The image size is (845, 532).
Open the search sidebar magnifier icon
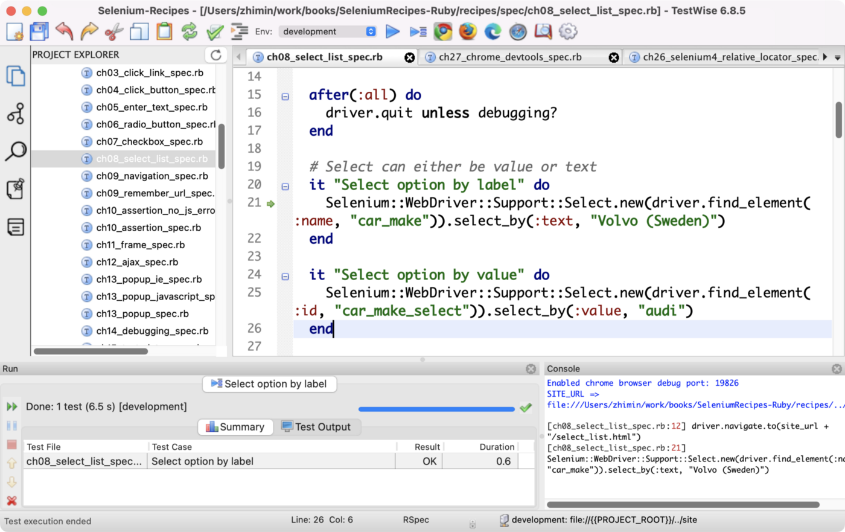click(x=16, y=151)
